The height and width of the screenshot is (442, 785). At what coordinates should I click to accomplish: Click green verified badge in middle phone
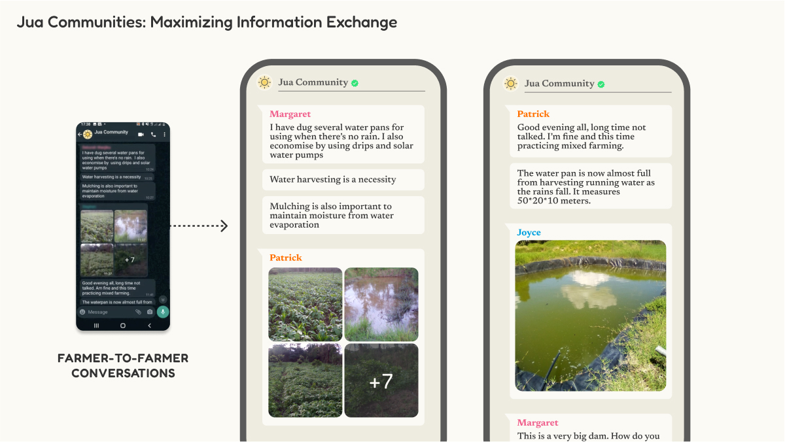coord(355,83)
